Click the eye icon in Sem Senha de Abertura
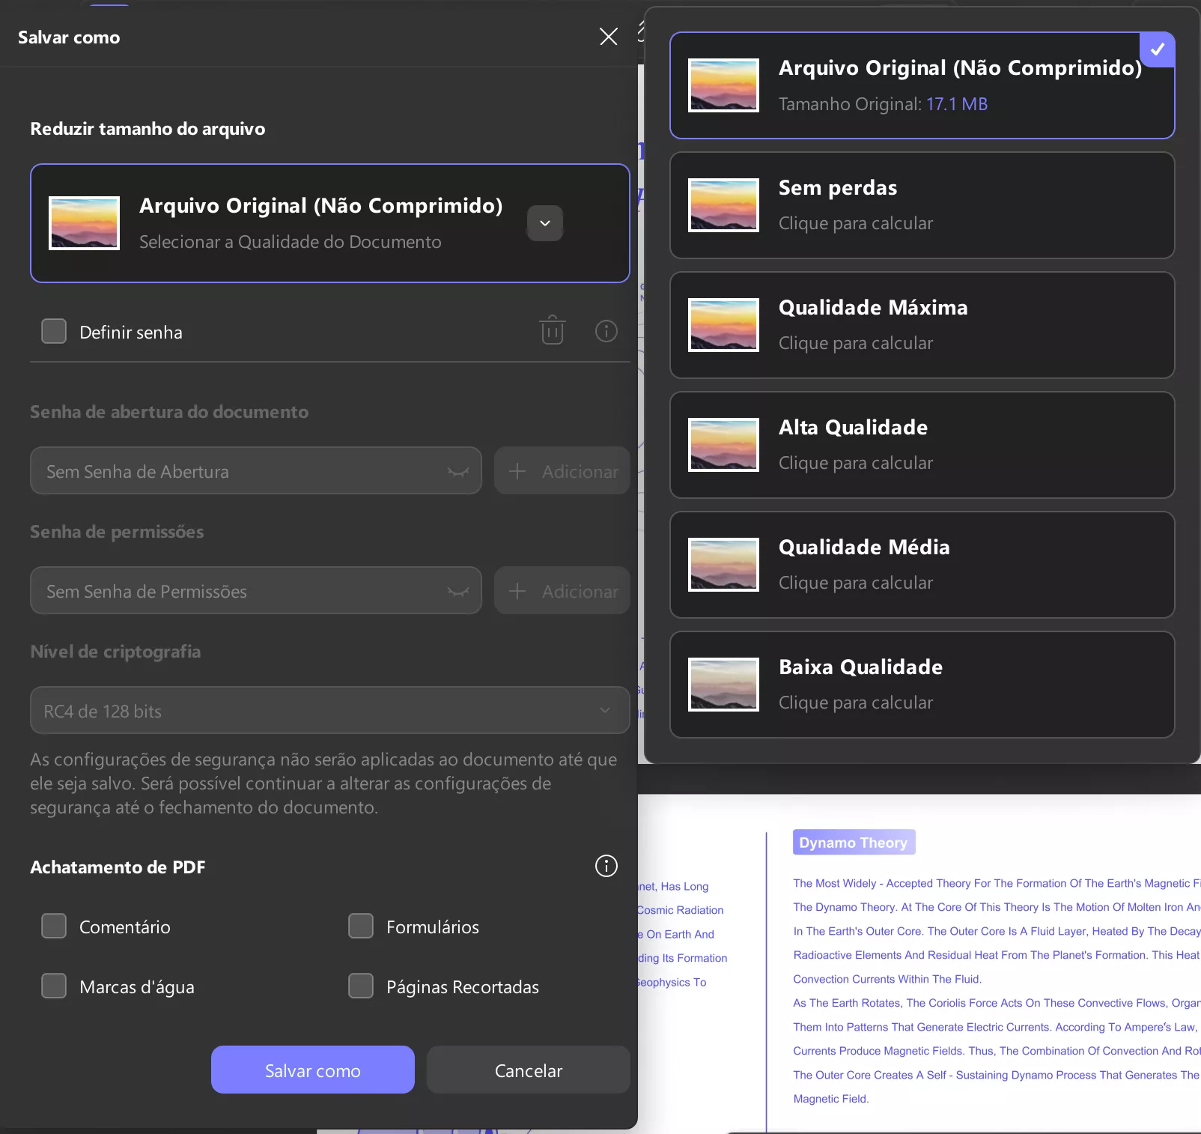Viewport: 1201px width, 1134px height. pyautogui.click(x=458, y=471)
